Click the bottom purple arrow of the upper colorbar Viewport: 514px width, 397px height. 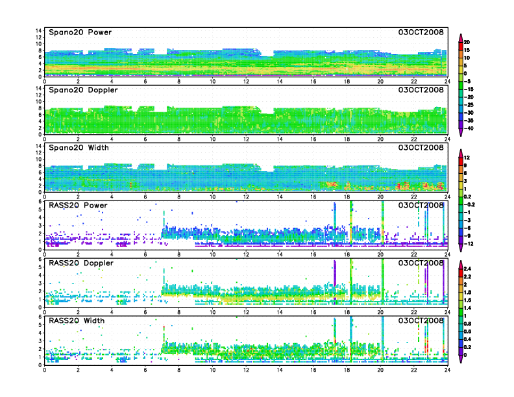click(x=461, y=132)
